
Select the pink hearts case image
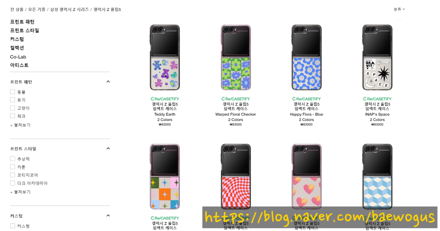[x=307, y=177]
